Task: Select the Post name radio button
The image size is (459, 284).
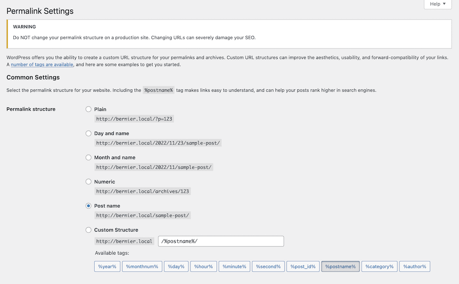Action: point(89,206)
